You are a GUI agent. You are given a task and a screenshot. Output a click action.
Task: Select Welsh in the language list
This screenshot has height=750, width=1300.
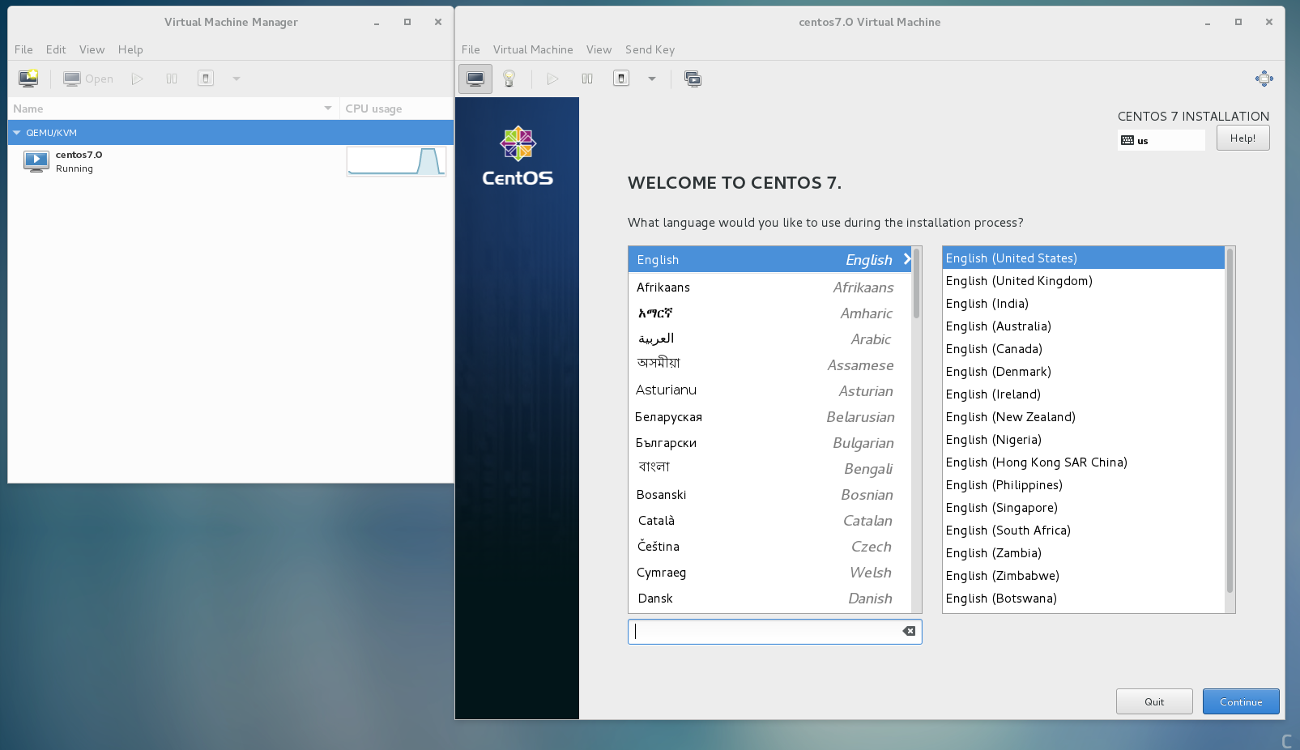pyautogui.click(x=769, y=572)
